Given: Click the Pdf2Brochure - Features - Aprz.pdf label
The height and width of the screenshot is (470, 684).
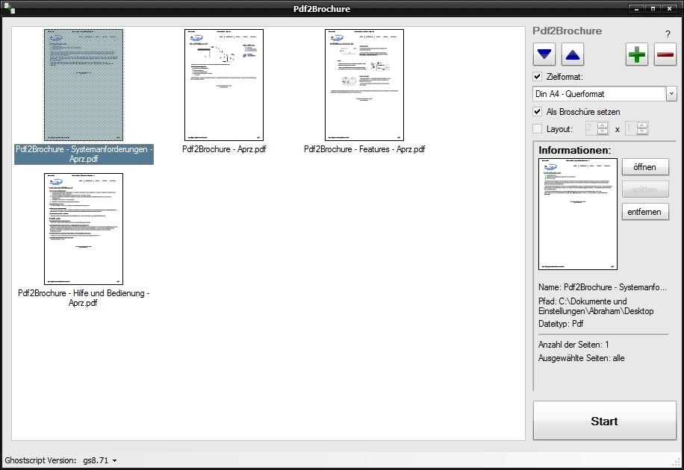Looking at the screenshot, I should (x=364, y=149).
